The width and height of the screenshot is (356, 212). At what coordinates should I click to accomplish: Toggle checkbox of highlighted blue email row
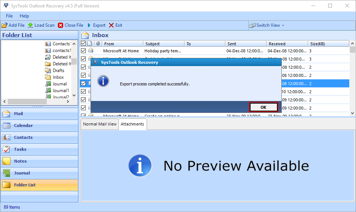point(83,83)
